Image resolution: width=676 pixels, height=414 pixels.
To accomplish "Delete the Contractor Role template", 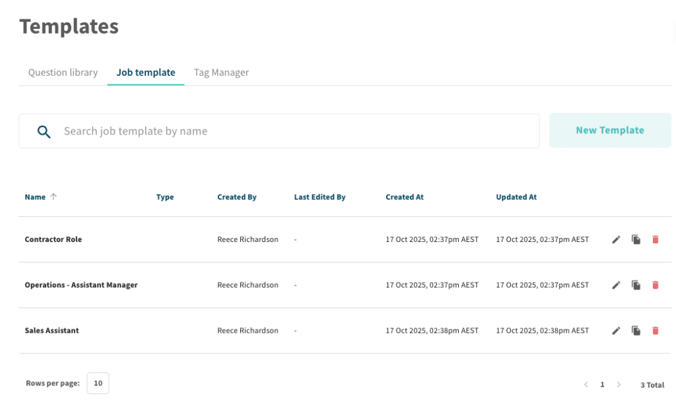I will (x=655, y=239).
